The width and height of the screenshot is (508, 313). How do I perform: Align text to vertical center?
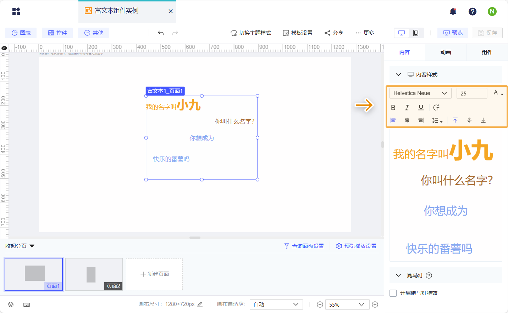469,120
